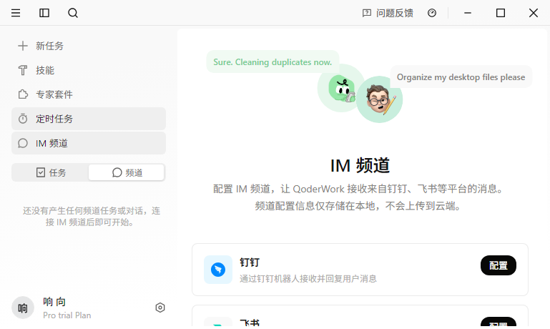Click the 响 user avatar
Image resolution: width=550 pixels, height=329 pixels.
pos(23,308)
